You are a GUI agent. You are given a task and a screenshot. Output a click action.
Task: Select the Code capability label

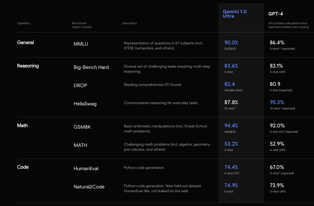pyautogui.click(x=23, y=167)
